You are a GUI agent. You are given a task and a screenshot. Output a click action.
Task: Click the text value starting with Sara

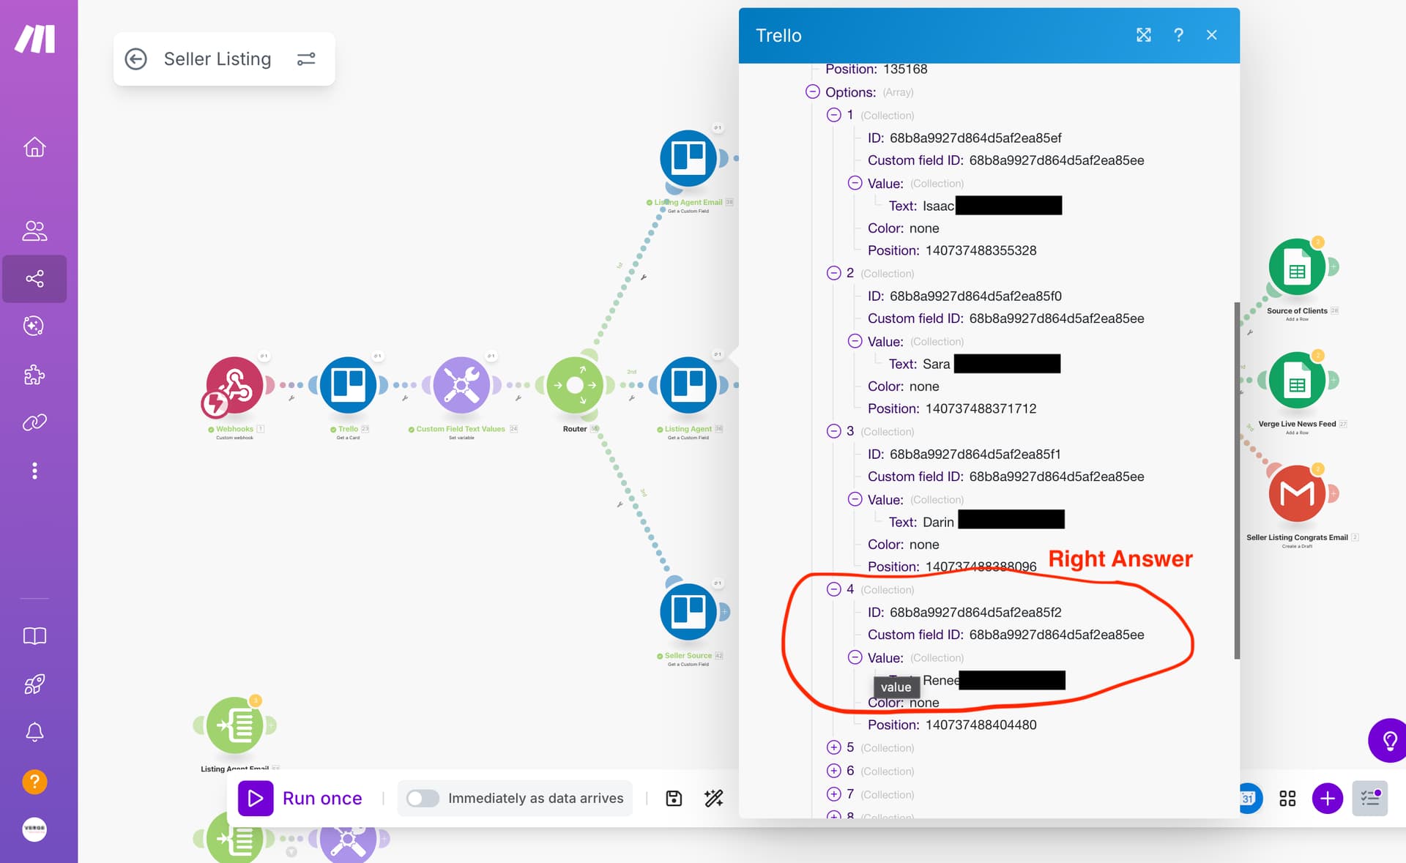991,364
